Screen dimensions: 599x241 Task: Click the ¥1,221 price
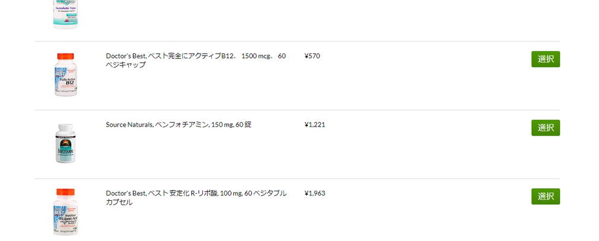[315, 125]
